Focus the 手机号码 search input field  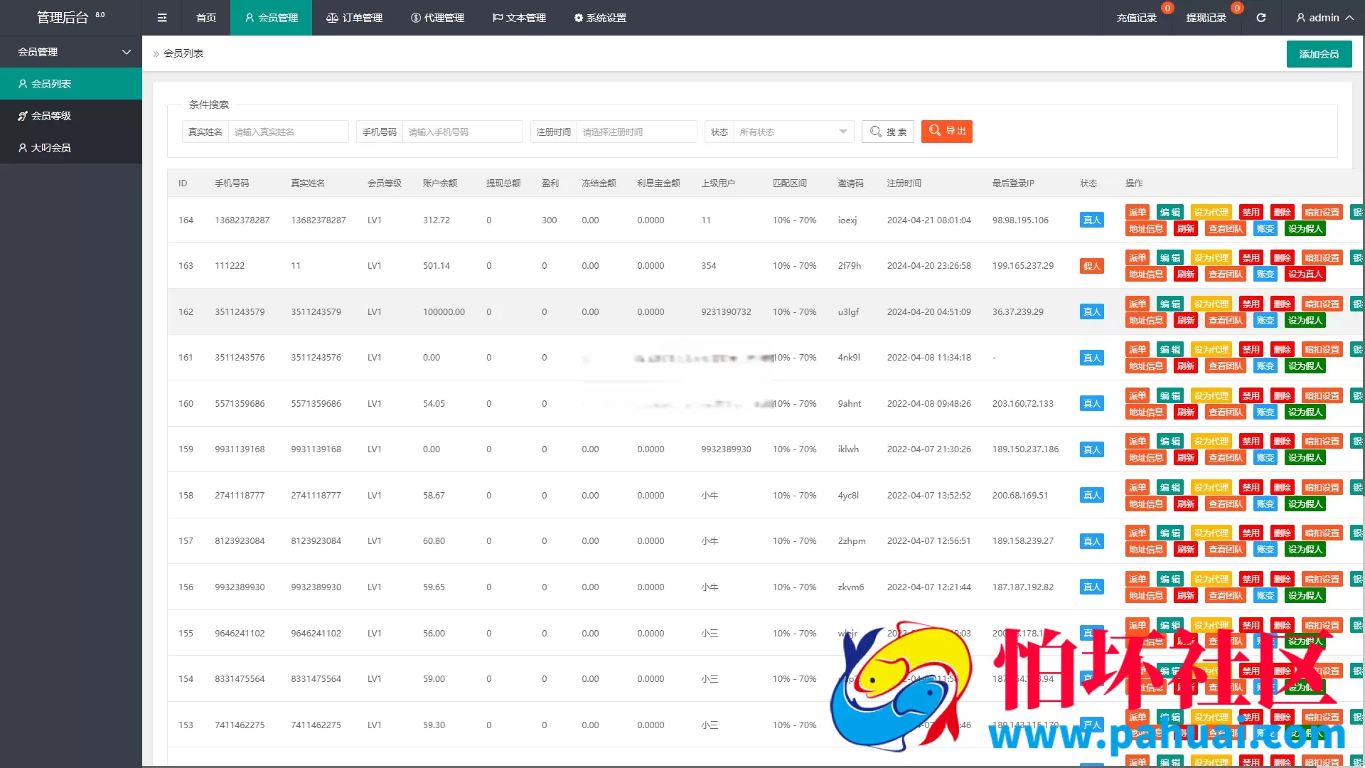coord(462,132)
